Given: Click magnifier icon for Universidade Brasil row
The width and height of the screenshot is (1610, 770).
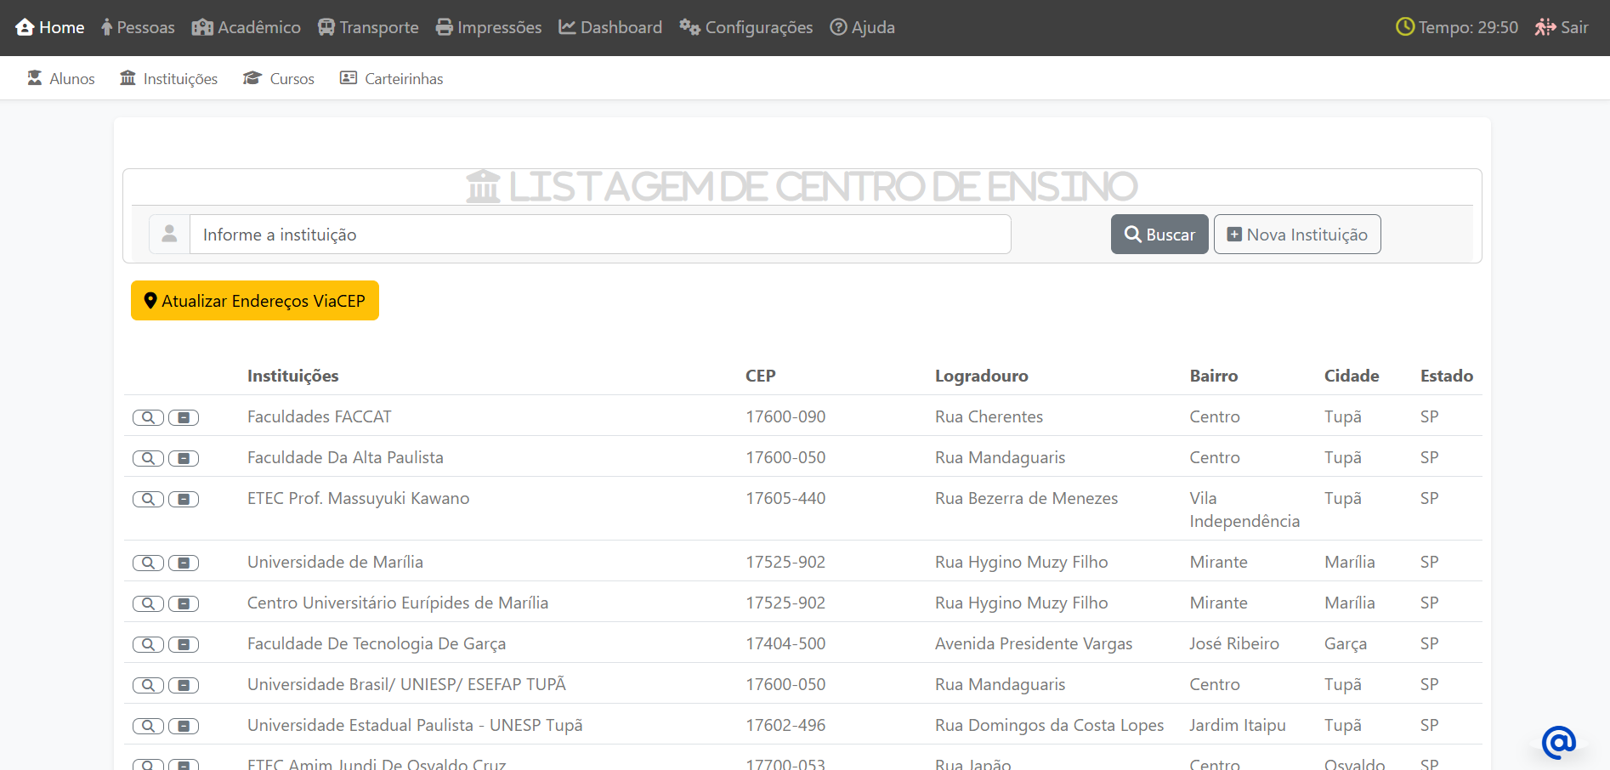Looking at the screenshot, I should click(x=148, y=685).
